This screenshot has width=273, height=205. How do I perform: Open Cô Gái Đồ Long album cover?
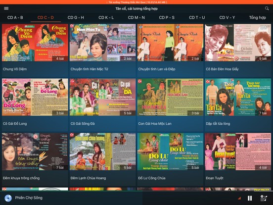point(35,97)
